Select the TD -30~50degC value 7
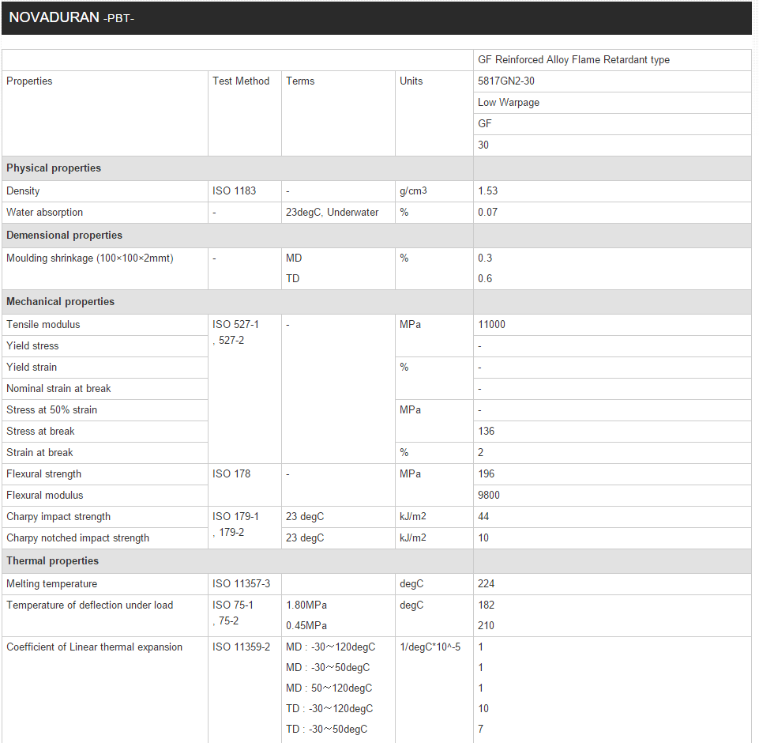The height and width of the screenshot is (743, 759). [481, 729]
